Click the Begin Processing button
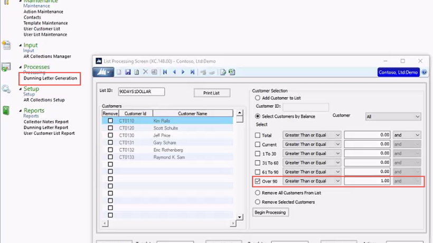Image resolution: width=433 pixels, height=243 pixels. (x=270, y=212)
